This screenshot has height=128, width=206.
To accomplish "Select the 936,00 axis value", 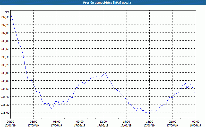I will pyautogui.click(x=5, y=73).
